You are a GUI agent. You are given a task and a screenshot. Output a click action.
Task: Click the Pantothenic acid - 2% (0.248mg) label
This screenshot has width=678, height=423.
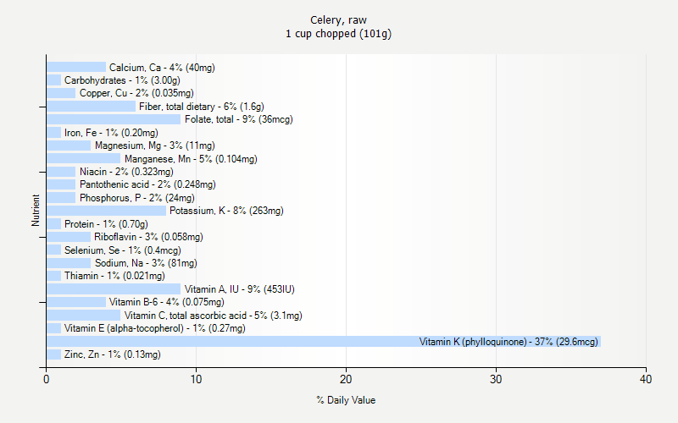[147, 184]
